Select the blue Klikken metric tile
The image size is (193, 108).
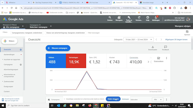(56, 61)
